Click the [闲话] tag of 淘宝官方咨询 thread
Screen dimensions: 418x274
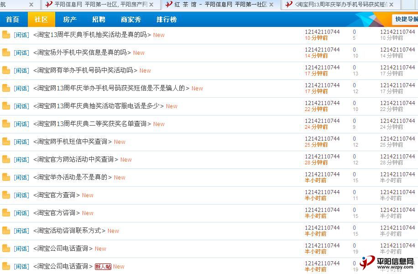point(21,213)
